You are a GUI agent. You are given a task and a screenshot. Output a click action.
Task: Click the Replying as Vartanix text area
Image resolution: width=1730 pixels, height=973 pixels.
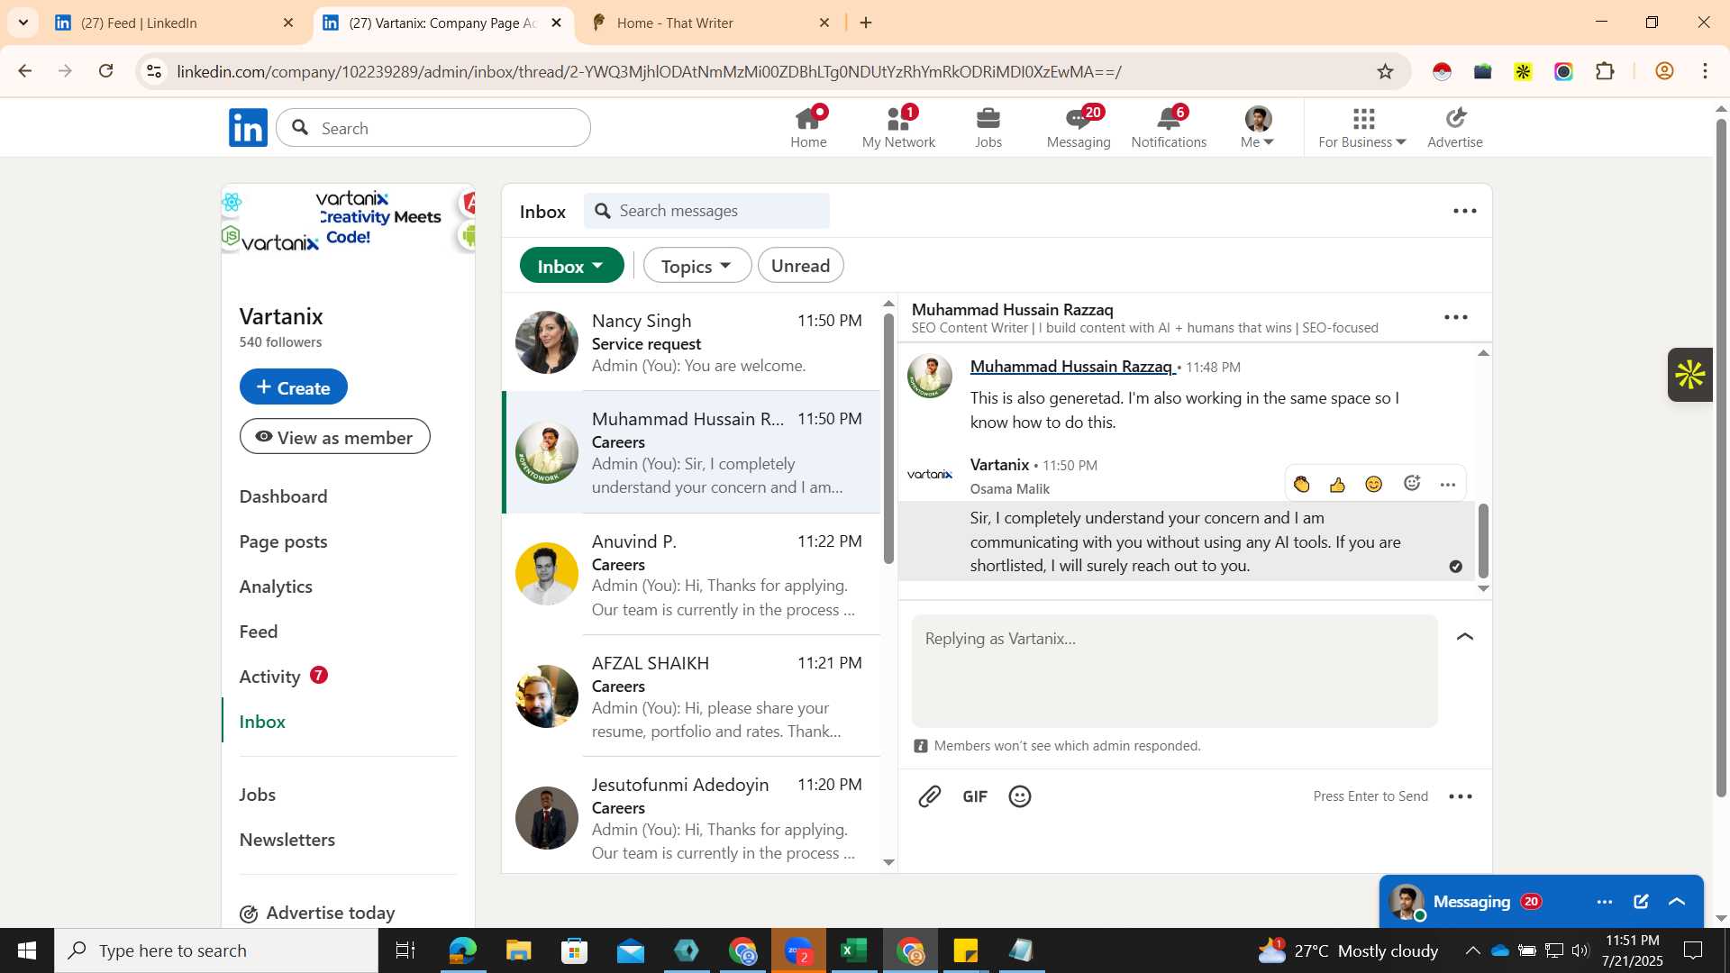pos(1174,671)
